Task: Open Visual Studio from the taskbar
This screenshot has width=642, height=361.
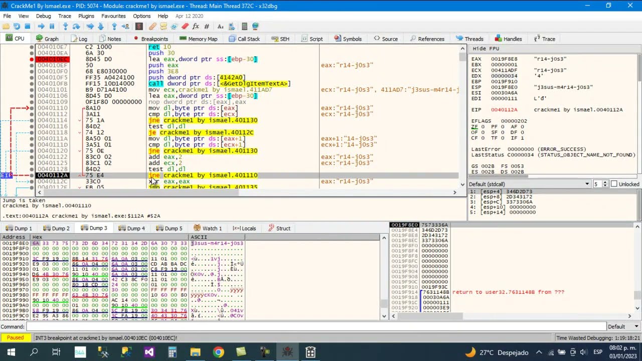Action: (x=149, y=352)
